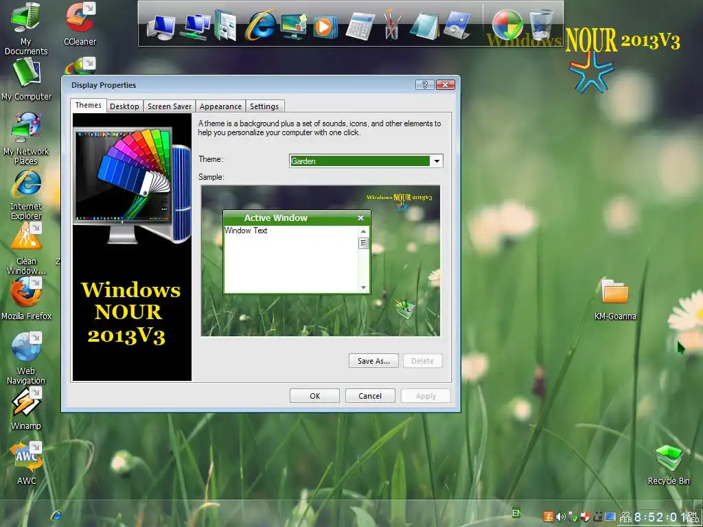This screenshot has height=527, width=703.
Task: Launch Mozilla Firefox from the desktop
Action: coord(26,298)
